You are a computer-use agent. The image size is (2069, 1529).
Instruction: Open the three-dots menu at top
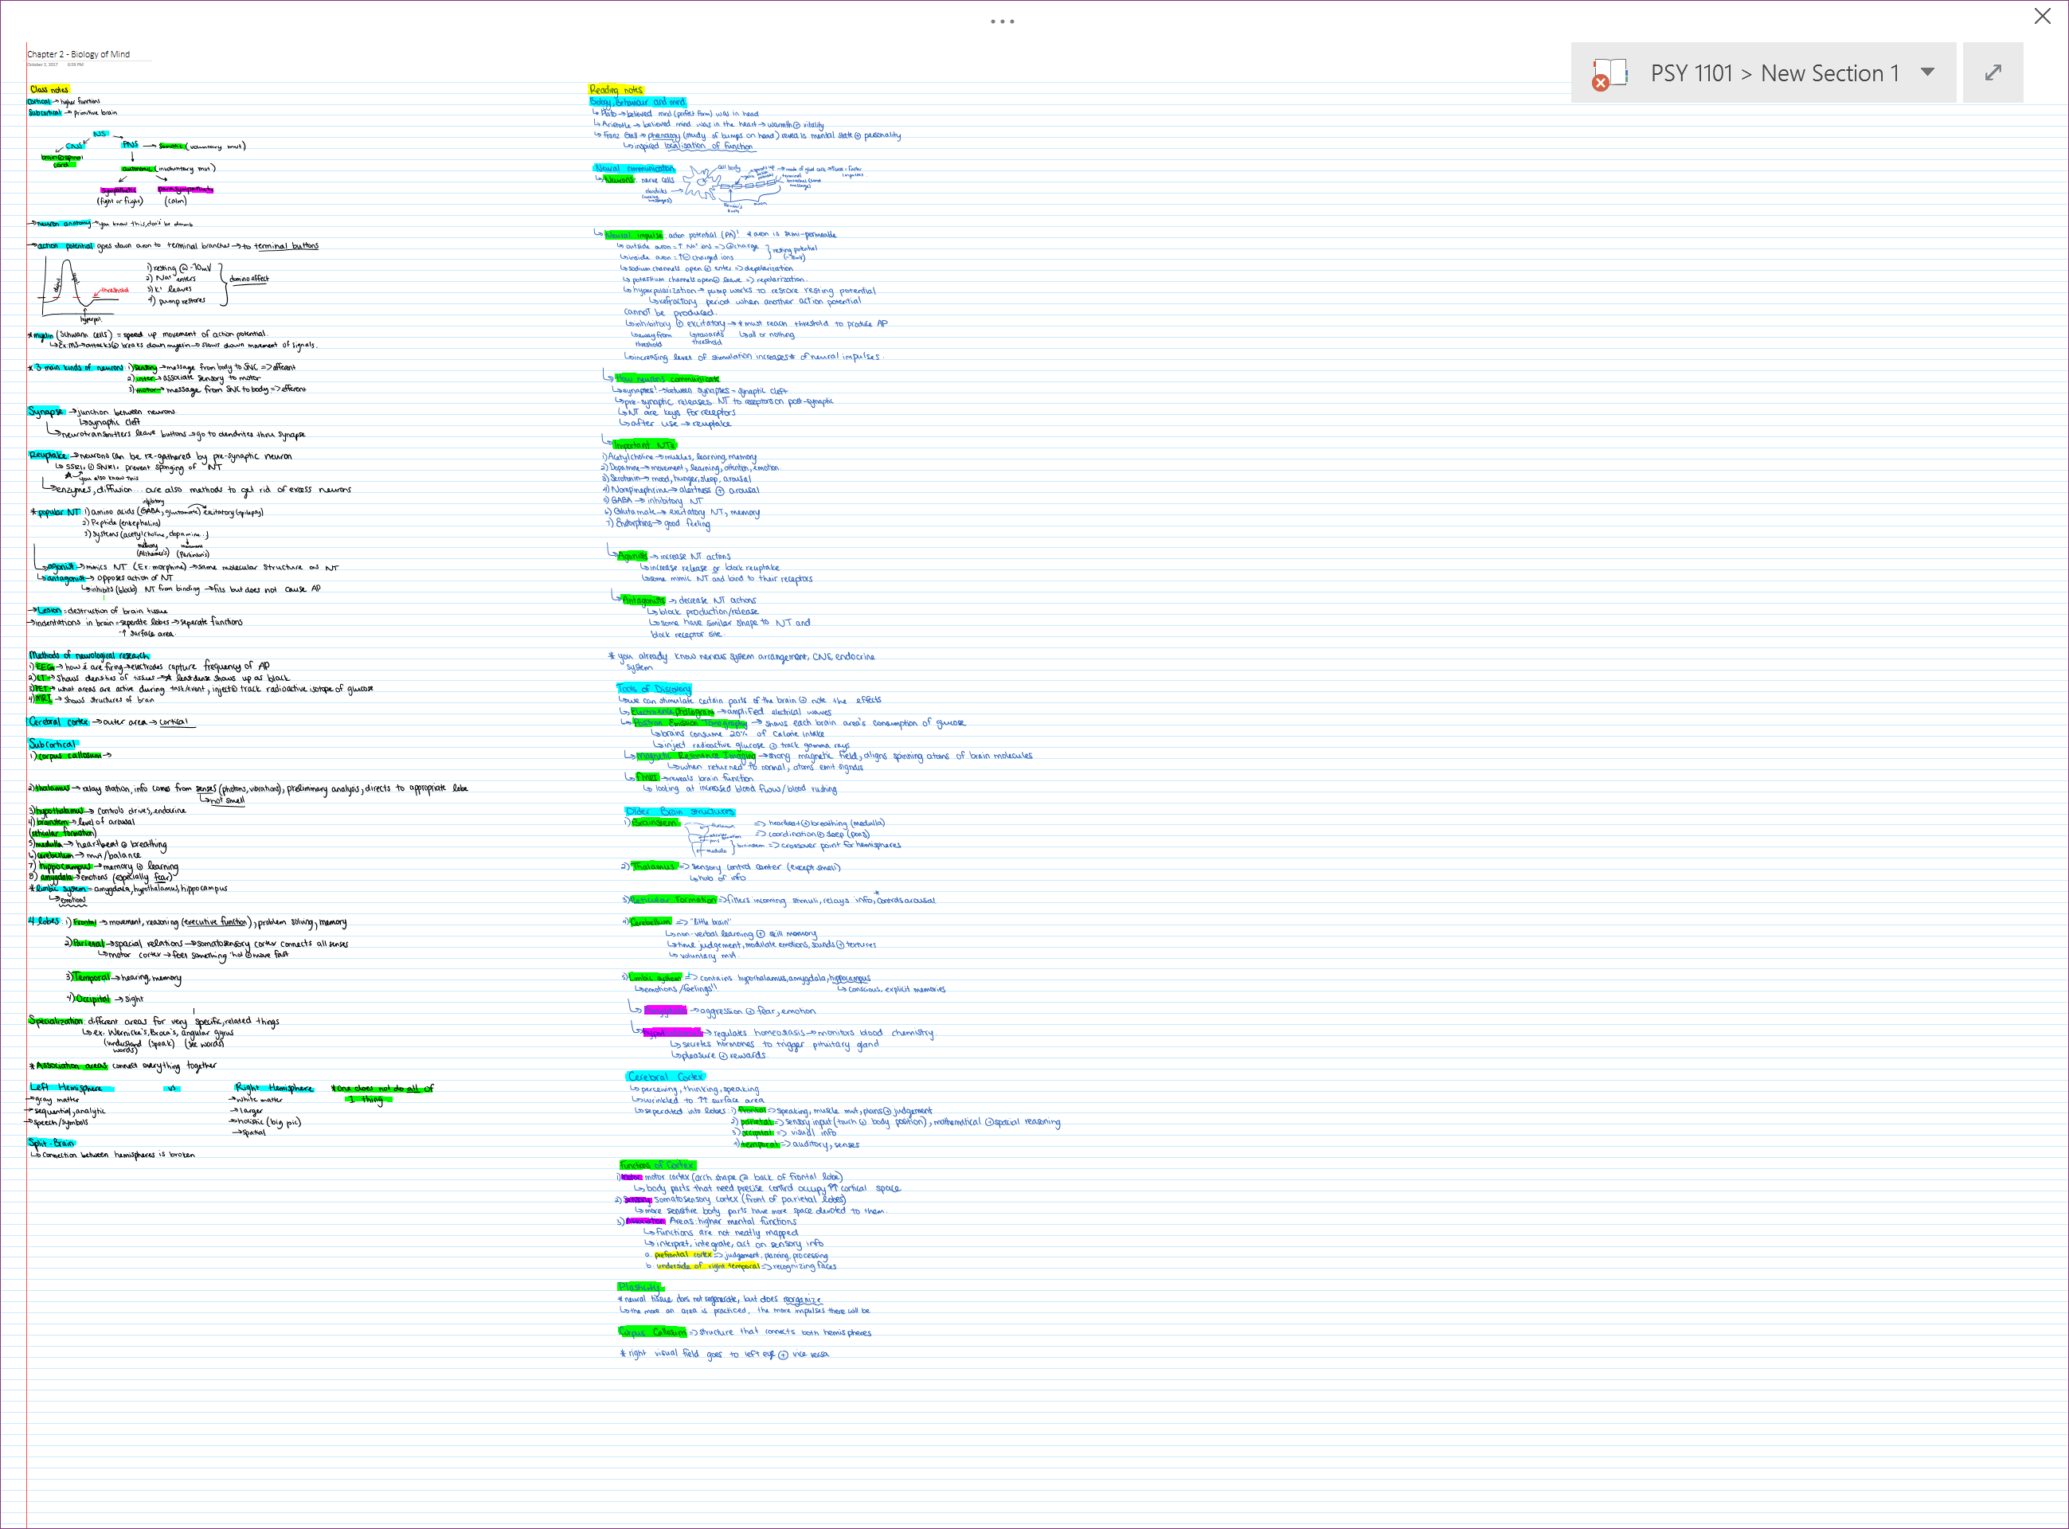(x=1002, y=21)
